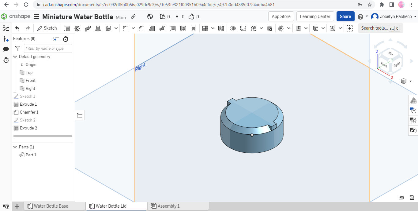This screenshot has height=211, width=418.
Task: Click the rollback stopwatch icon in Features header
Action: click(x=66, y=39)
